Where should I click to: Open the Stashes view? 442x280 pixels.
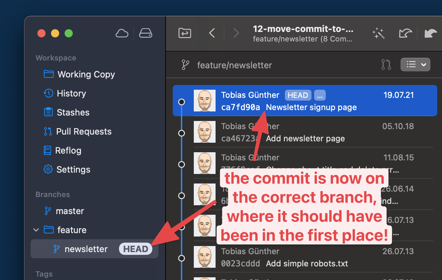73,112
